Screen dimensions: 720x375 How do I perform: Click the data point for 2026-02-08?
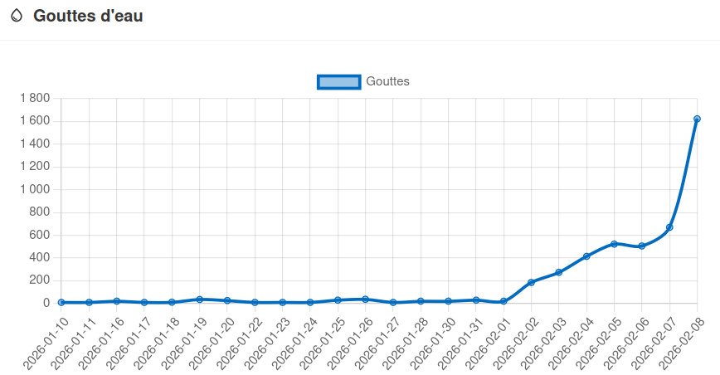click(x=697, y=119)
